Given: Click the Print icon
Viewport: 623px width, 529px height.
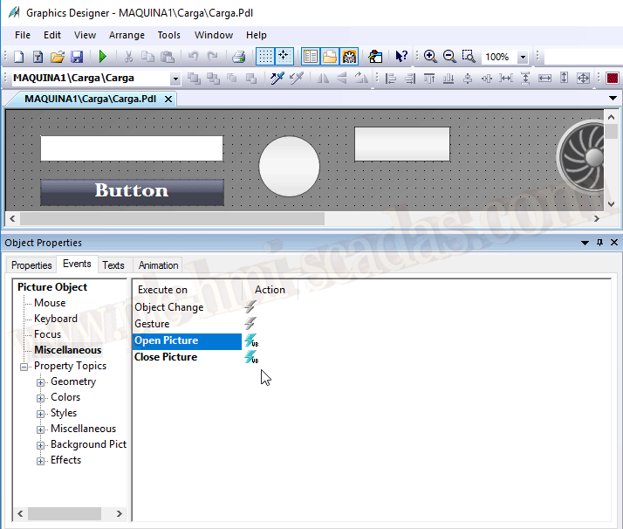Looking at the screenshot, I should tap(238, 57).
